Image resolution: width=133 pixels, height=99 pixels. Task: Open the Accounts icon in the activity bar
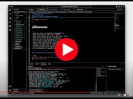point(10,86)
